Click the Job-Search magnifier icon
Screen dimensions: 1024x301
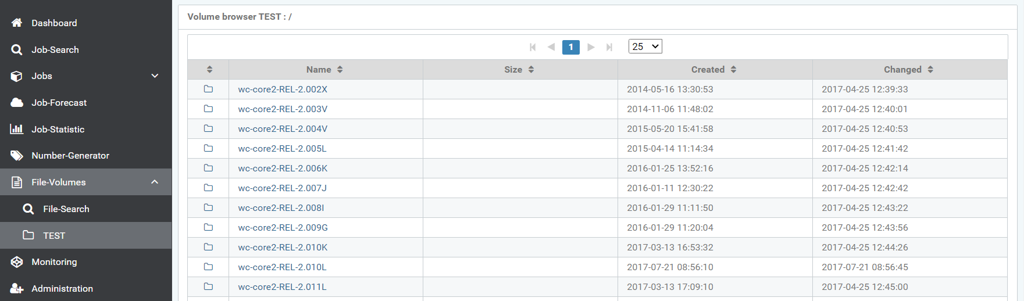click(x=17, y=49)
